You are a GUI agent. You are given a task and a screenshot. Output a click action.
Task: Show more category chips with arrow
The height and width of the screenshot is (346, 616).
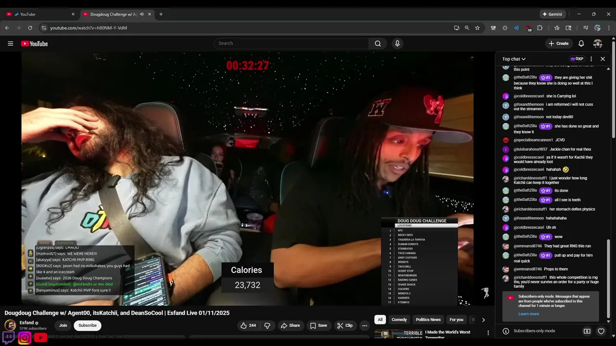pos(483,320)
